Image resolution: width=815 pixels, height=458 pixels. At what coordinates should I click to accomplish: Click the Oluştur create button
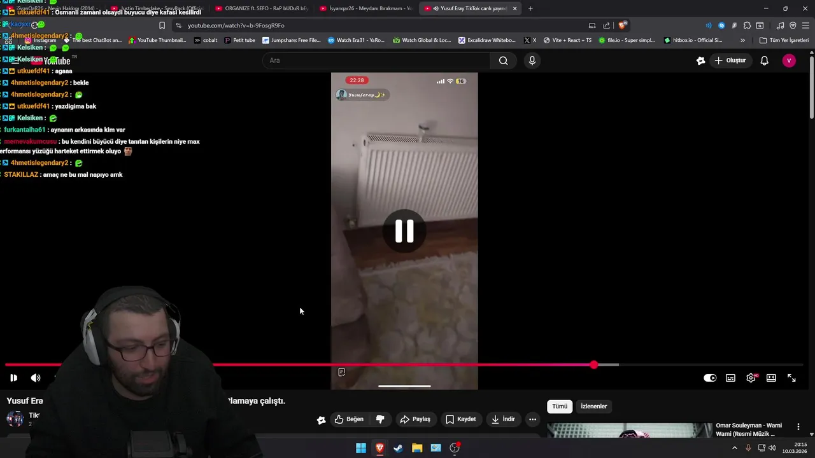pyautogui.click(x=730, y=60)
